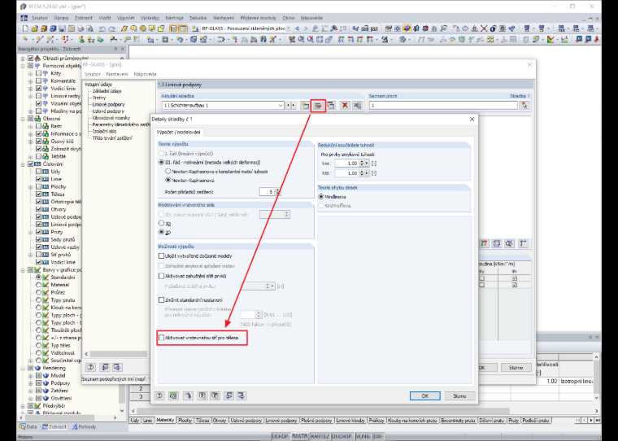Expand the Komentáře tree node
618x441 pixels.
tap(30, 81)
